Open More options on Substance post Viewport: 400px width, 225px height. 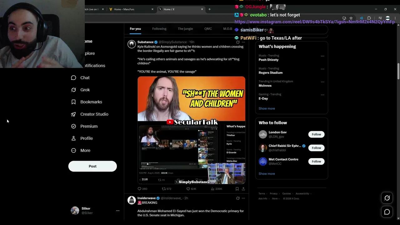pyautogui.click(x=243, y=42)
